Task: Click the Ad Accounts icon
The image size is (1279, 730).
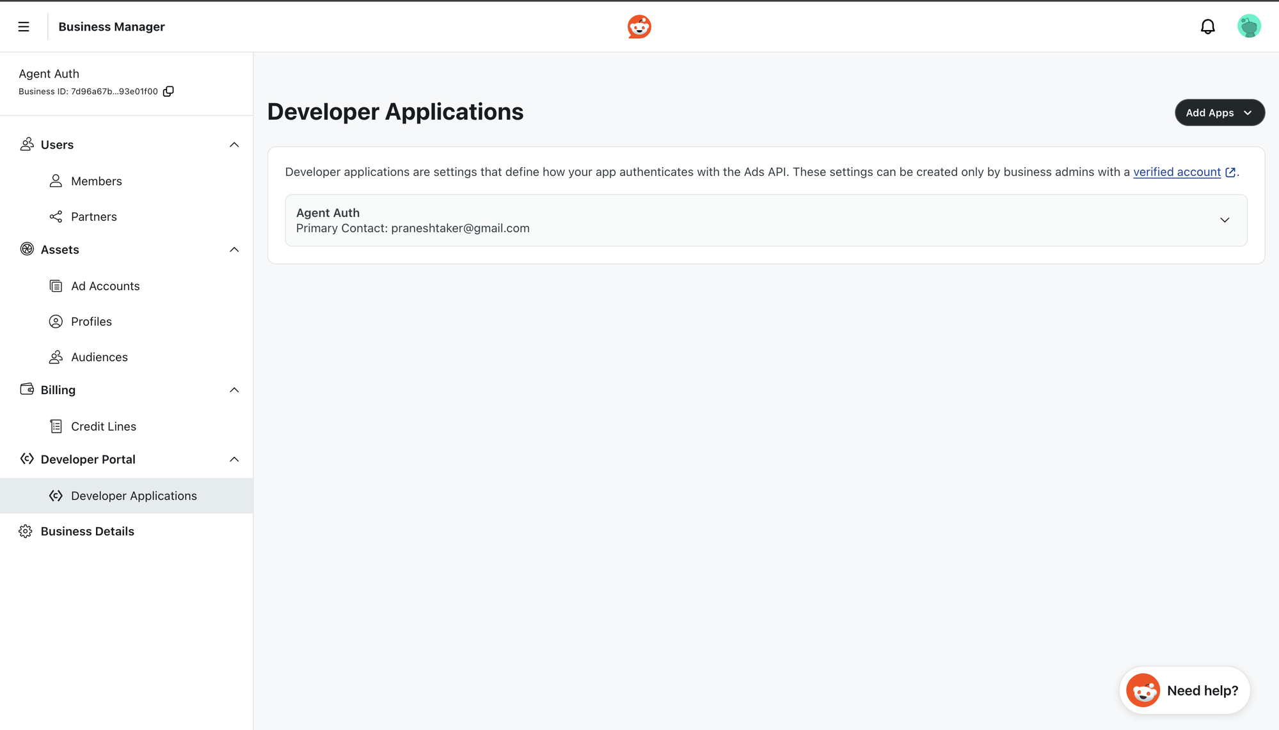Action: [56, 286]
